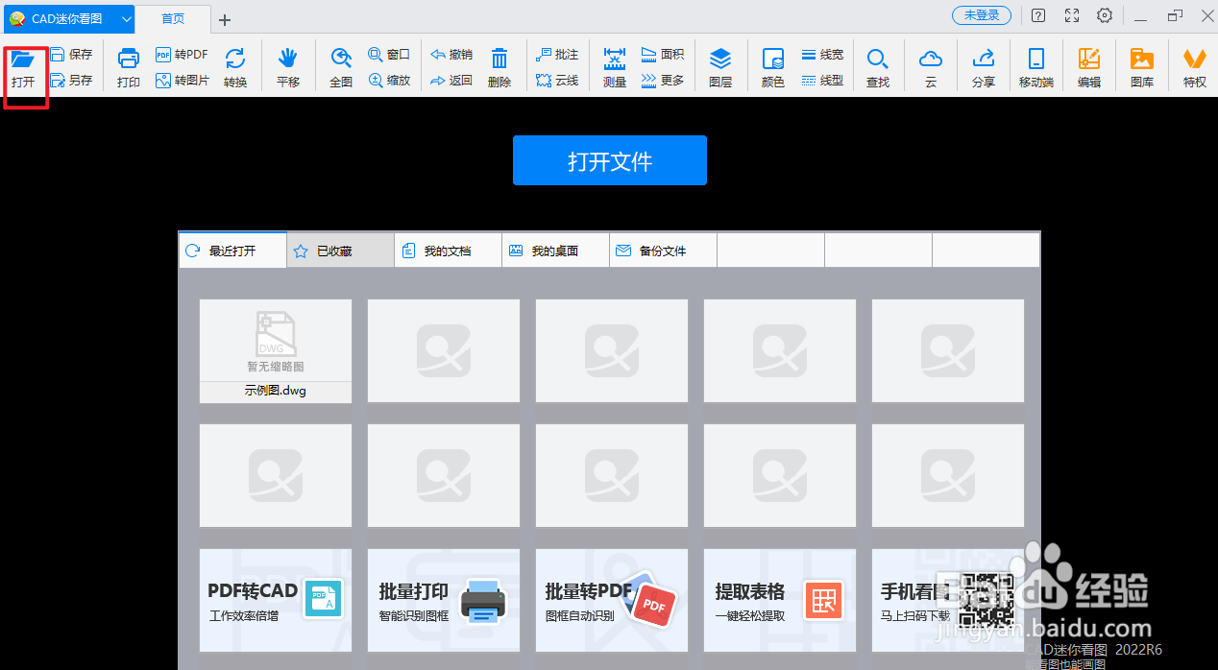
Task: Select 线型 line type option
Action: 821,81
